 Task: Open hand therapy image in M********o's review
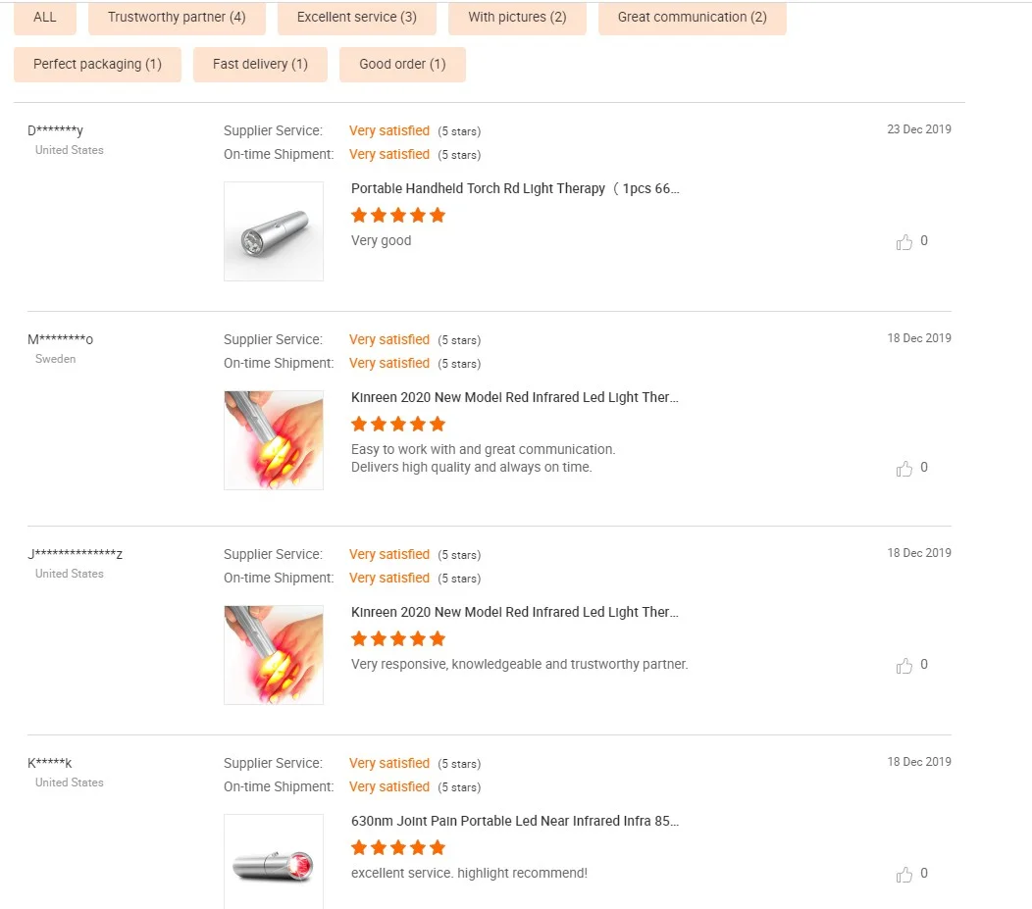pos(274,440)
